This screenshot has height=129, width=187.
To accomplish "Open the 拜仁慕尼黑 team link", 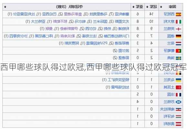I will pyautogui.click(x=44, y=36).
